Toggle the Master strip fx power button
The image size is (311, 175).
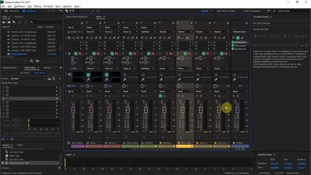click(238, 38)
